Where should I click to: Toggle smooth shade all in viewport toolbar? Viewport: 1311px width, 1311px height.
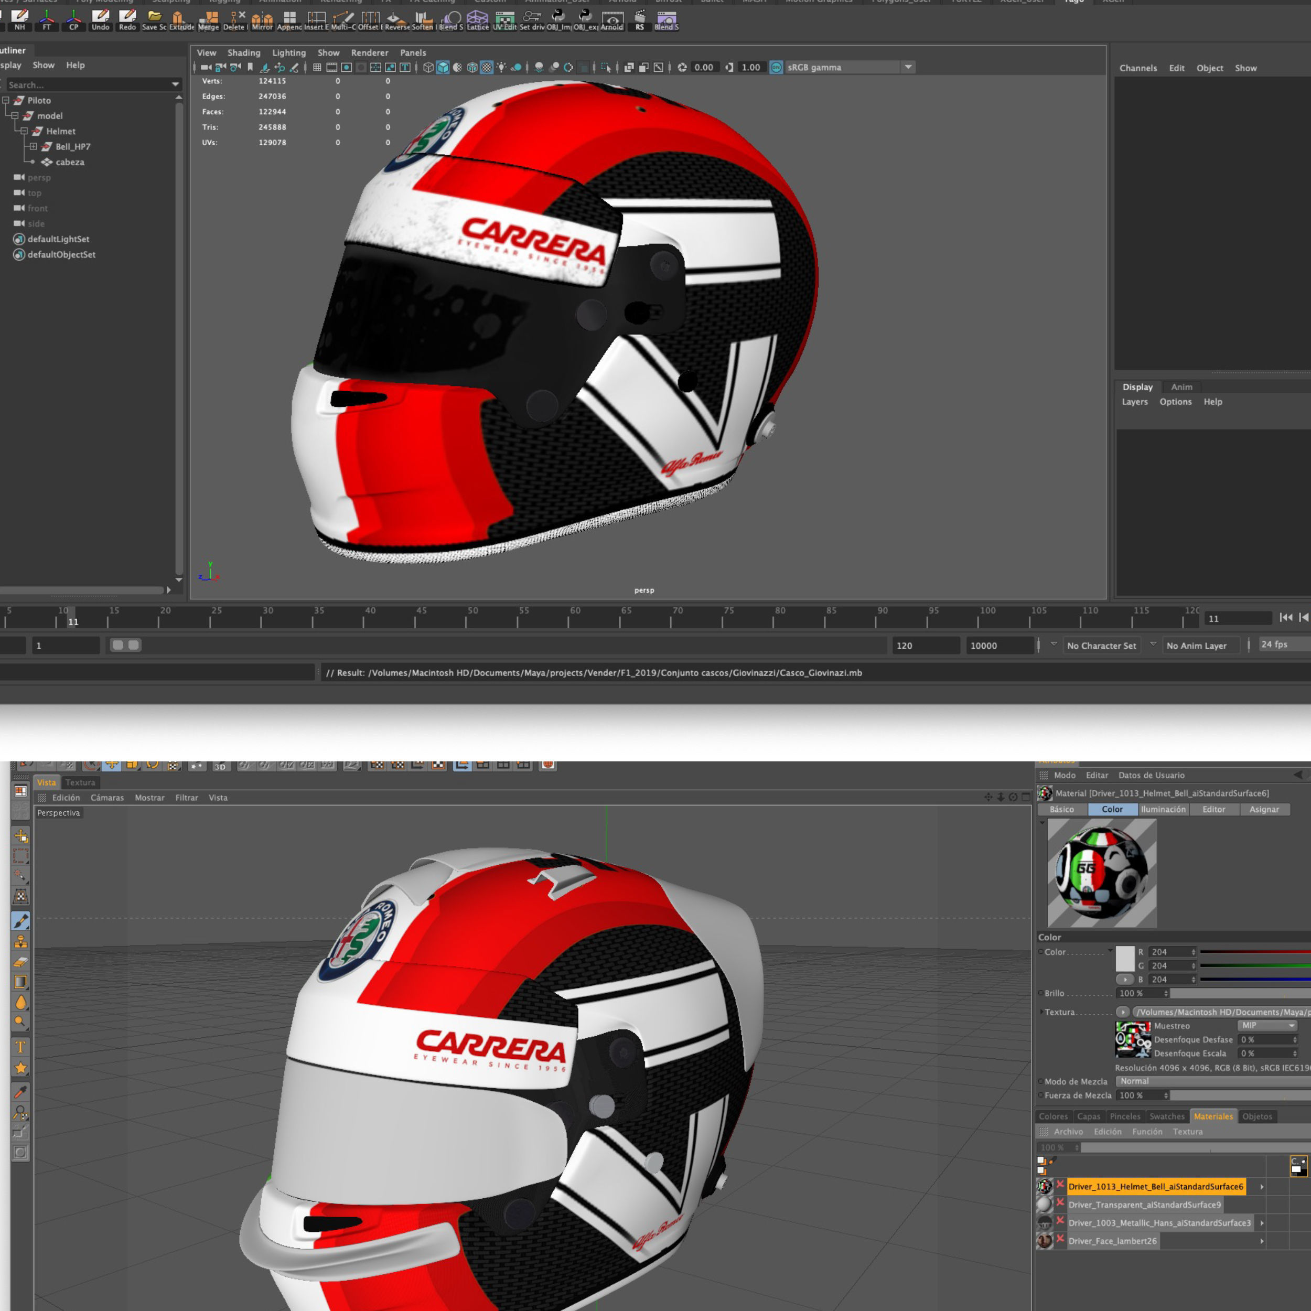click(443, 67)
